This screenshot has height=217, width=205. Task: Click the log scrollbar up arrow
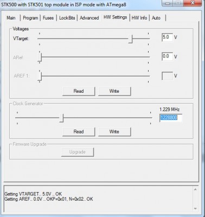[x=195, y=189]
